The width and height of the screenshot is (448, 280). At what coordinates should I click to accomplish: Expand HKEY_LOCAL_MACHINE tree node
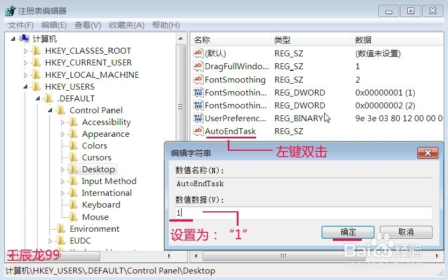(x=25, y=75)
